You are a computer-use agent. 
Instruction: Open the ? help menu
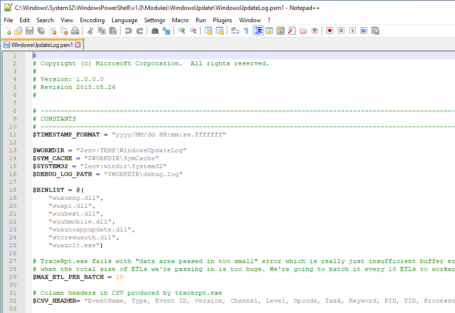[269, 20]
